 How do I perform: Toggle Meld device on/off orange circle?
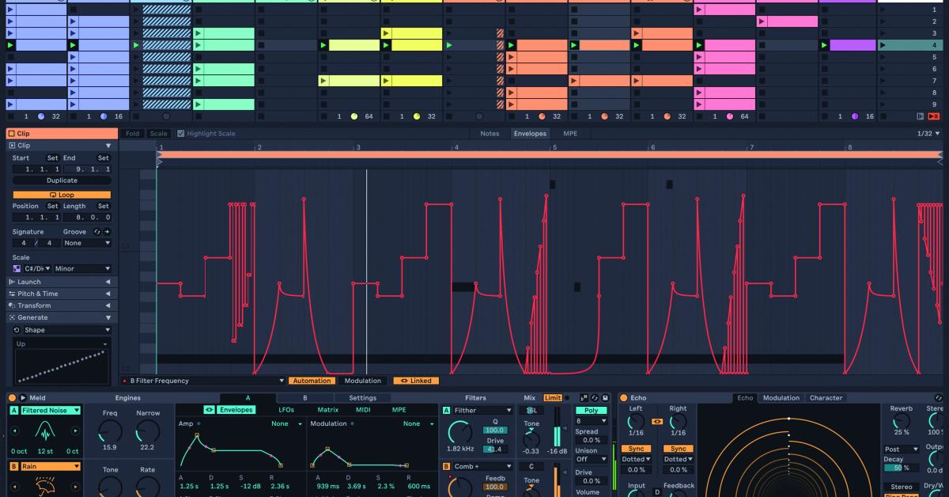[x=12, y=398]
